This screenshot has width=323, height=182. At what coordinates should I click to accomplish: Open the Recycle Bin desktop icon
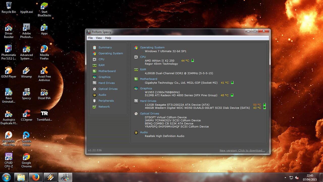pos(9,8)
